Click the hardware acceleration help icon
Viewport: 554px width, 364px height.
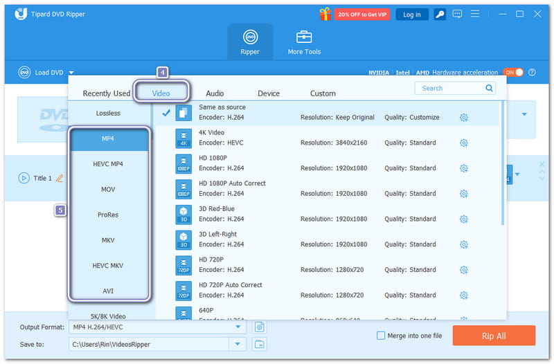point(532,73)
